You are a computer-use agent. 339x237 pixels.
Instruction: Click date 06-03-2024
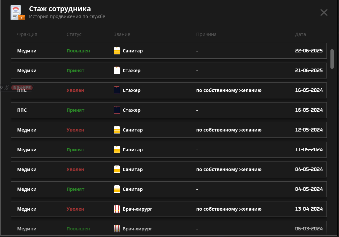[x=309, y=228]
